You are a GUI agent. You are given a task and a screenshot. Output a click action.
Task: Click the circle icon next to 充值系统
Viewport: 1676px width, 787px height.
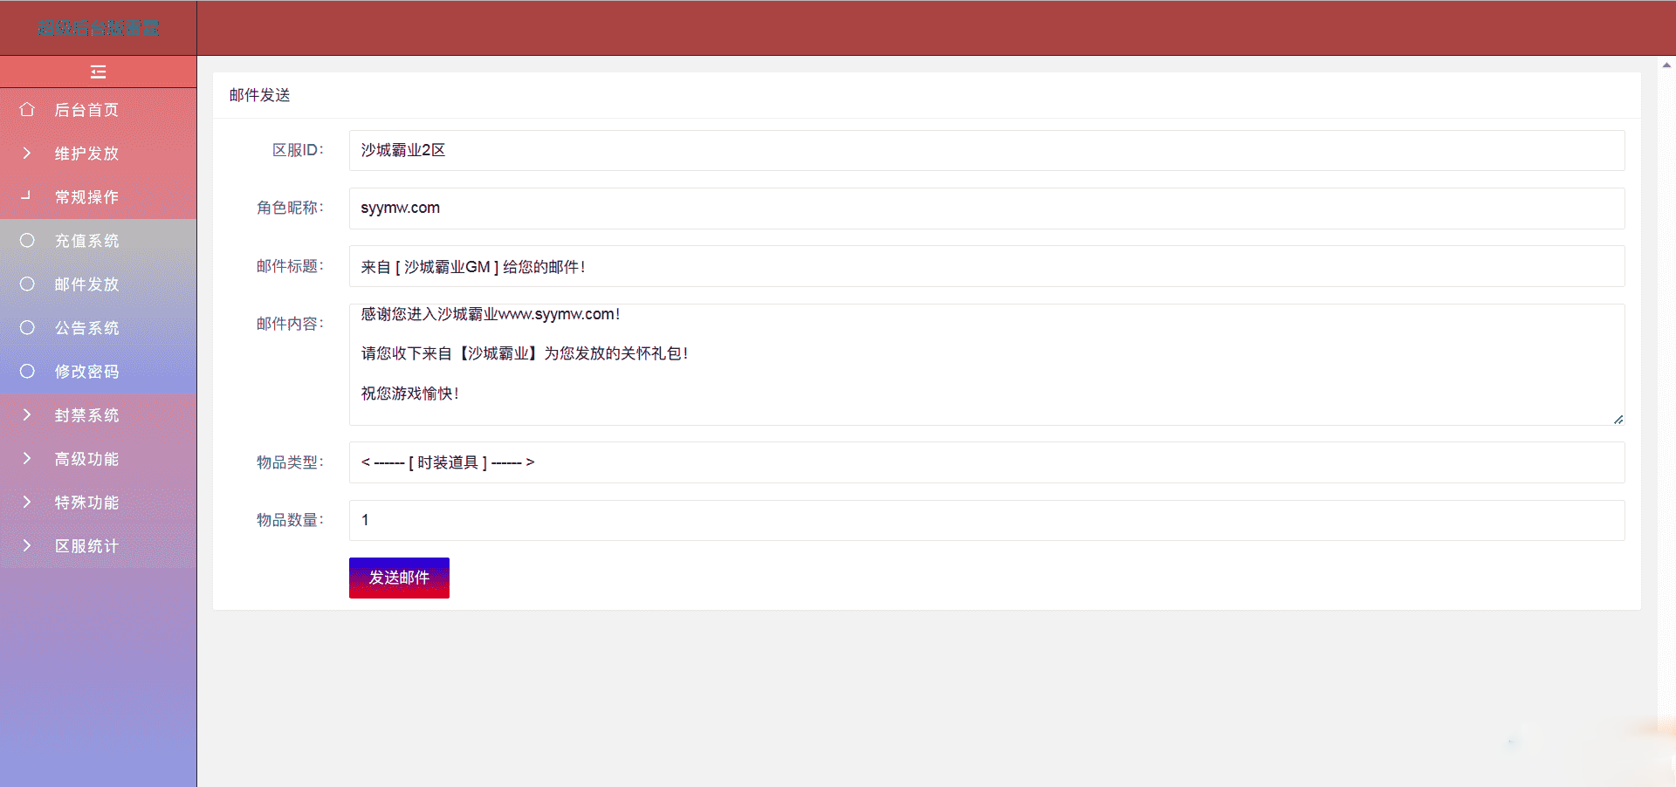click(x=27, y=240)
